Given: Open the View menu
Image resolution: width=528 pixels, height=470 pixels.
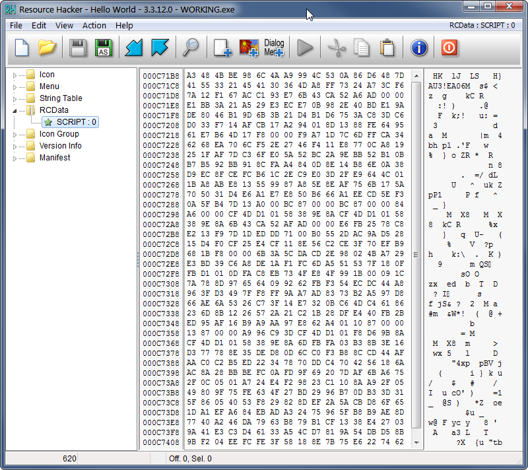Looking at the screenshot, I should (x=64, y=26).
